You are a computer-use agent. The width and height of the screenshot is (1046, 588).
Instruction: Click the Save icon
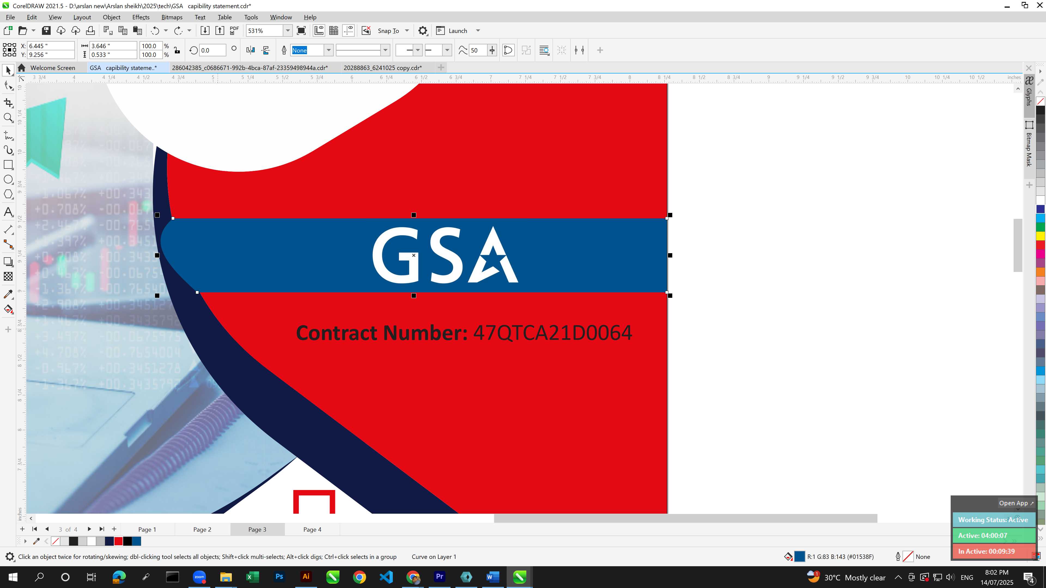(x=46, y=31)
